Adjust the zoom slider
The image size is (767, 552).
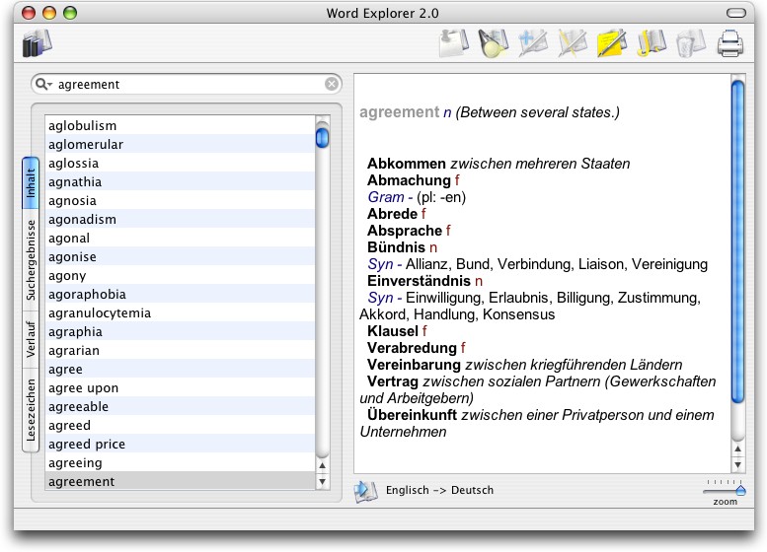[725, 489]
